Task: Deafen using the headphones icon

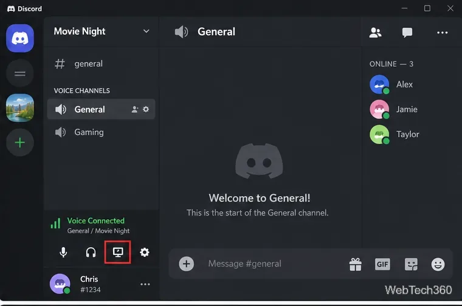Action: click(x=91, y=253)
